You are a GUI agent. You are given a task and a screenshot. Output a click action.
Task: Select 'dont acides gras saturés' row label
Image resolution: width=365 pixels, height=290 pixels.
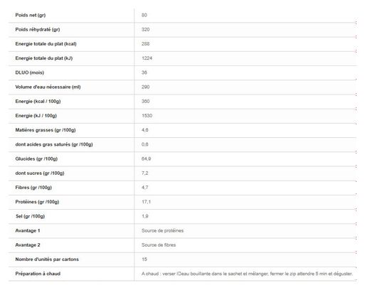coord(54,144)
